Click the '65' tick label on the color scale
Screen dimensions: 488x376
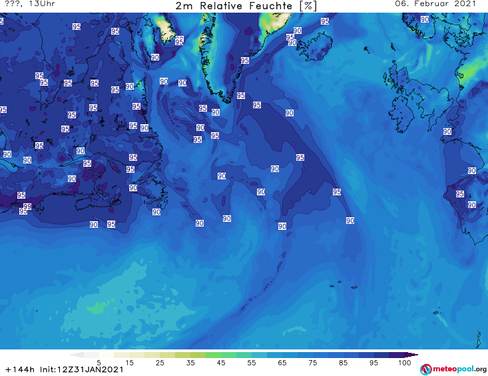(x=282, y=363)
